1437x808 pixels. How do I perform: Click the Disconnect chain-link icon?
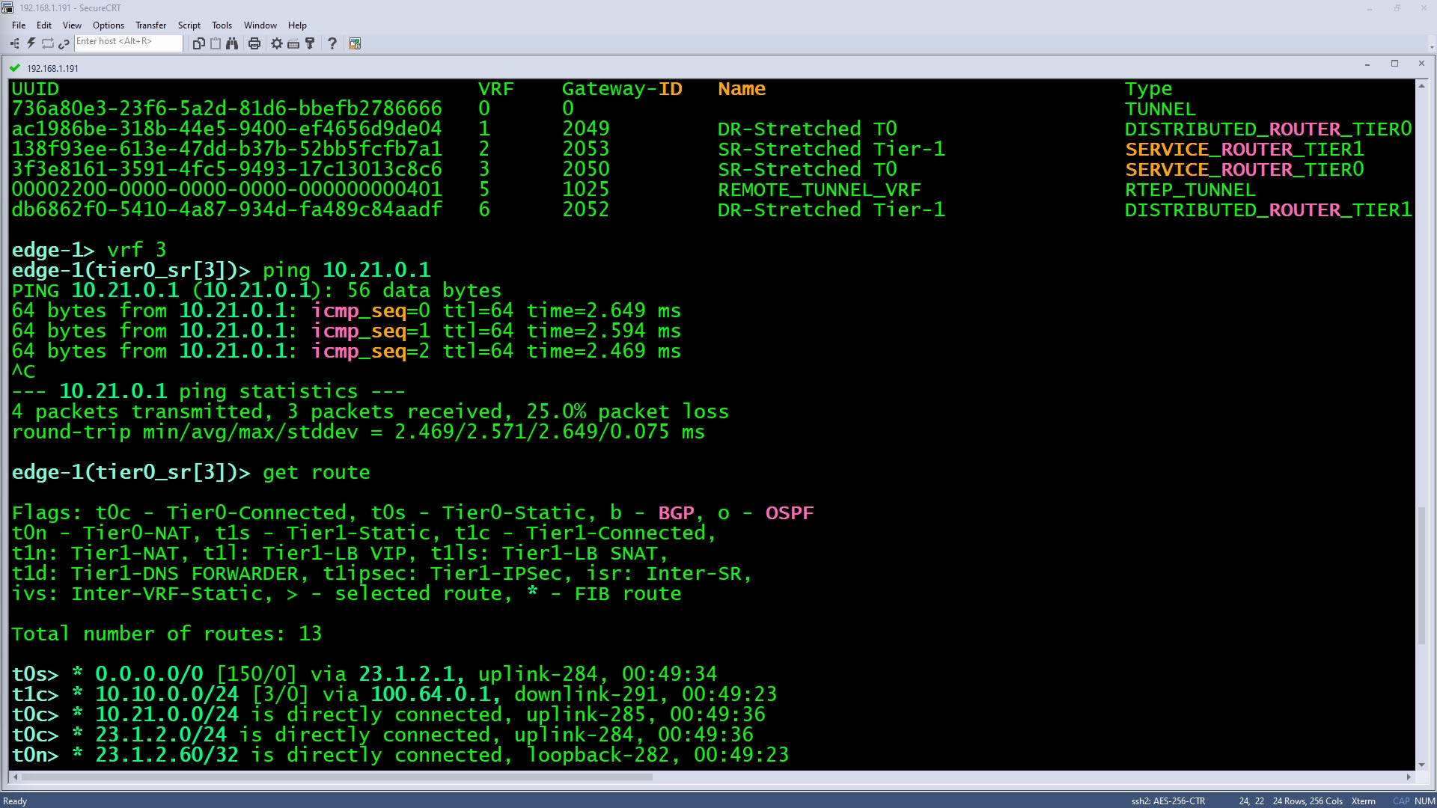point(64,43)
